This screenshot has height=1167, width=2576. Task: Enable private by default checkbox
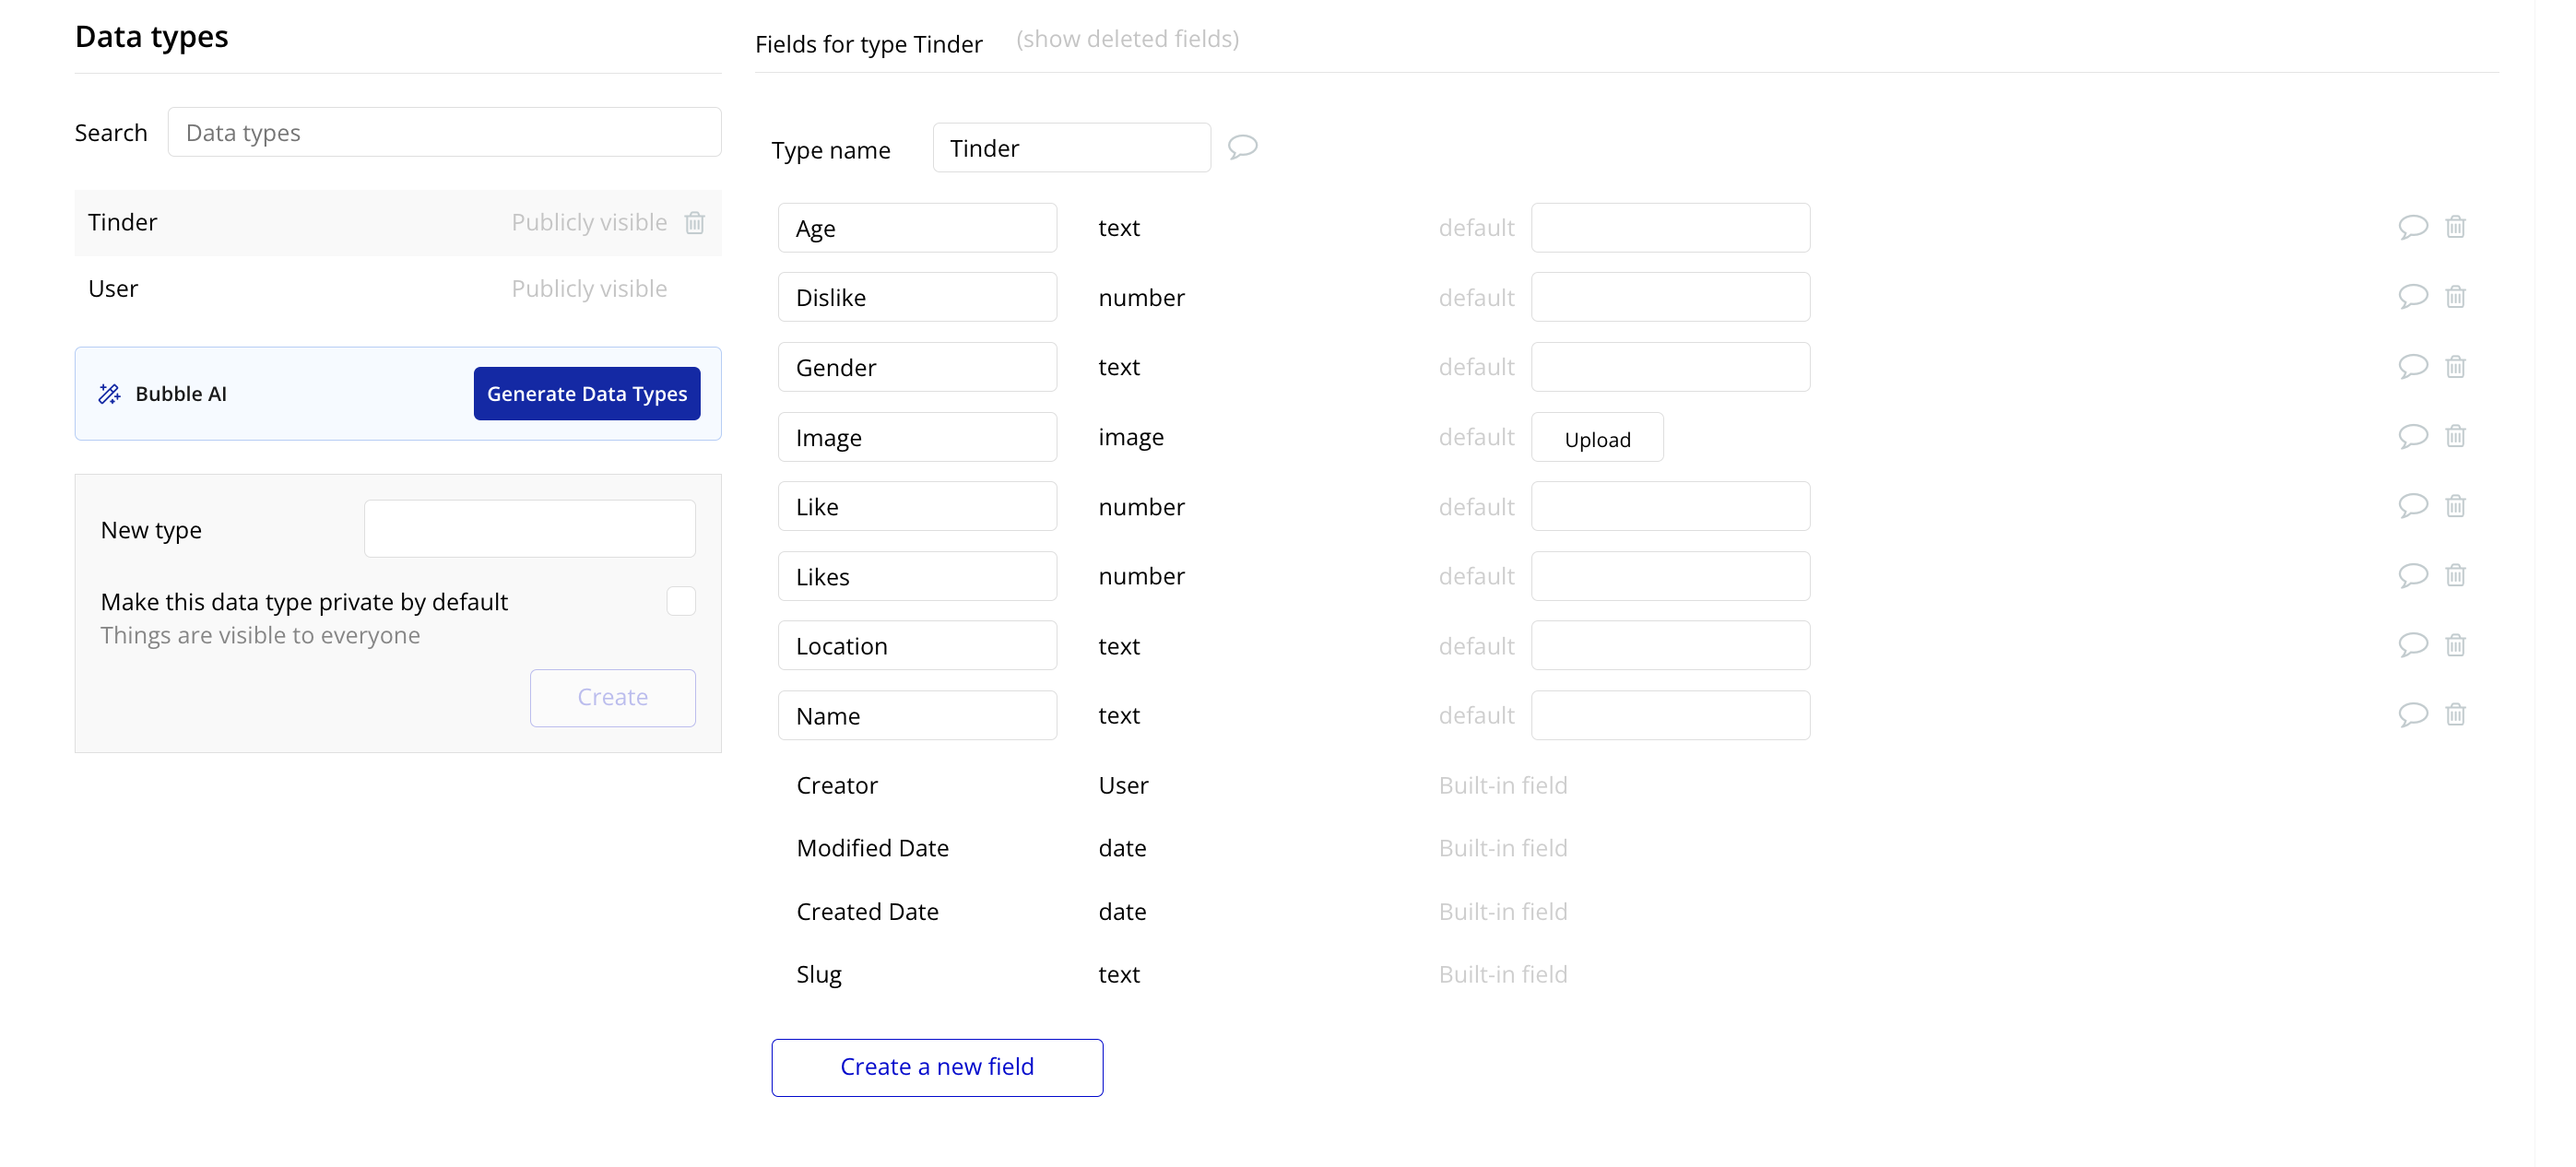[x=681, y=601]
